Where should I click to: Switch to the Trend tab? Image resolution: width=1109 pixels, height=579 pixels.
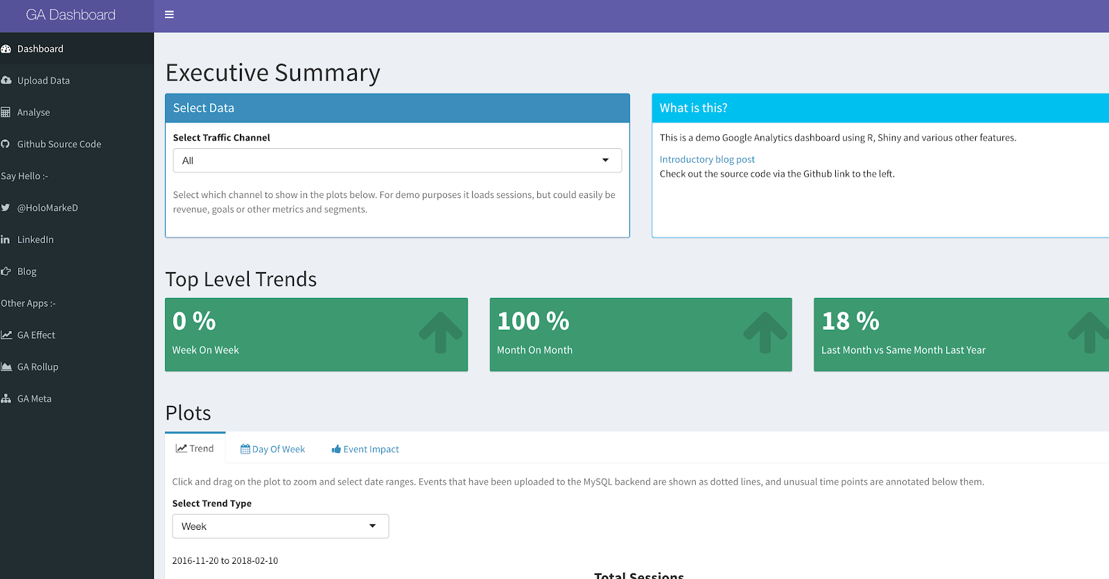coord(195,448)
